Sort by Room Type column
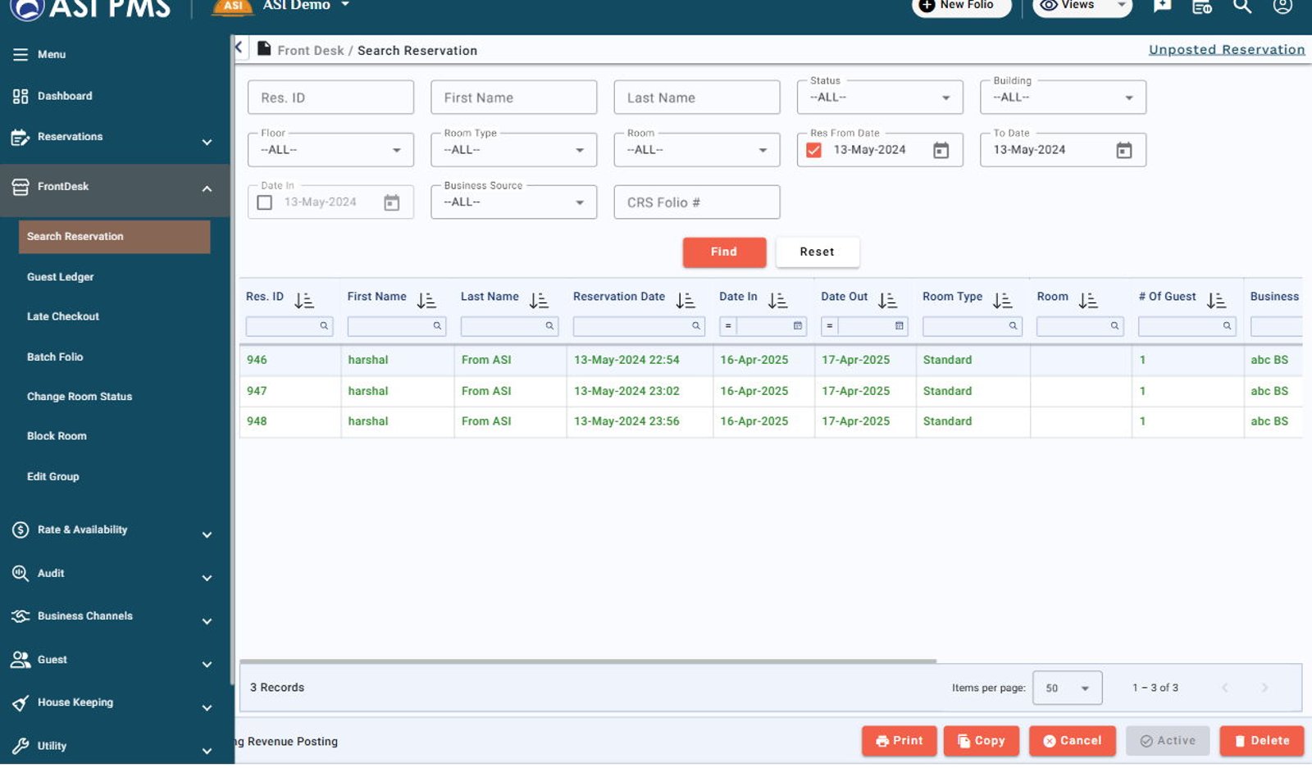1312x768 pixels. [x=1002, y=301]
